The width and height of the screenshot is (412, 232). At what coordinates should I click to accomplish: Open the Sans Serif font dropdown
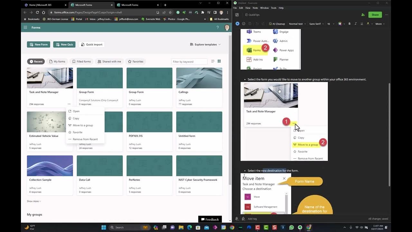coord(316,24)
